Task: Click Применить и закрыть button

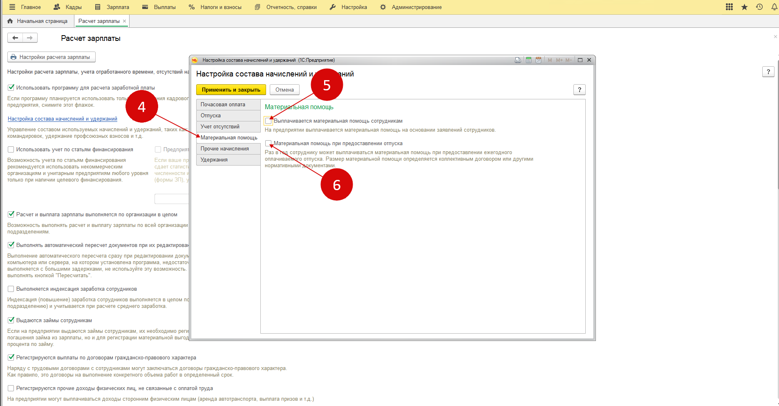Action: pos(231,90)
